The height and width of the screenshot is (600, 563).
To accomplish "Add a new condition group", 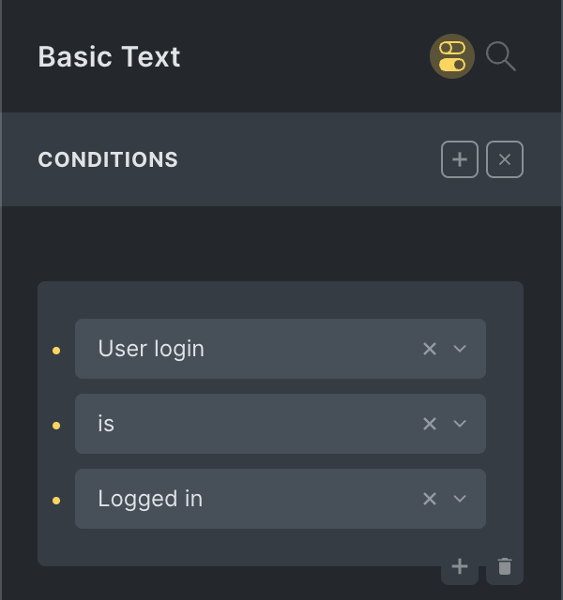I will 460,159.
